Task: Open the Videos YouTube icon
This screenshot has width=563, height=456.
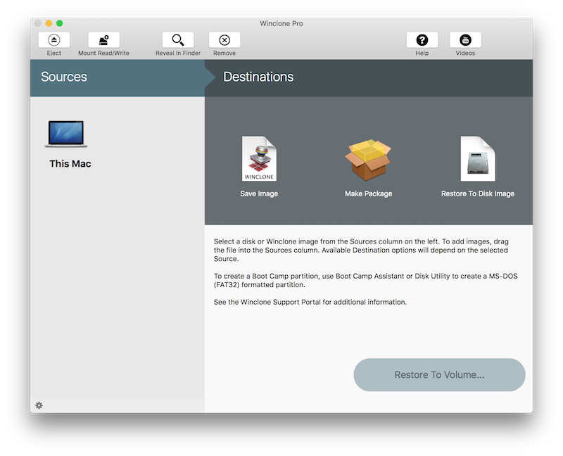Action: click(x=465, y=40)
